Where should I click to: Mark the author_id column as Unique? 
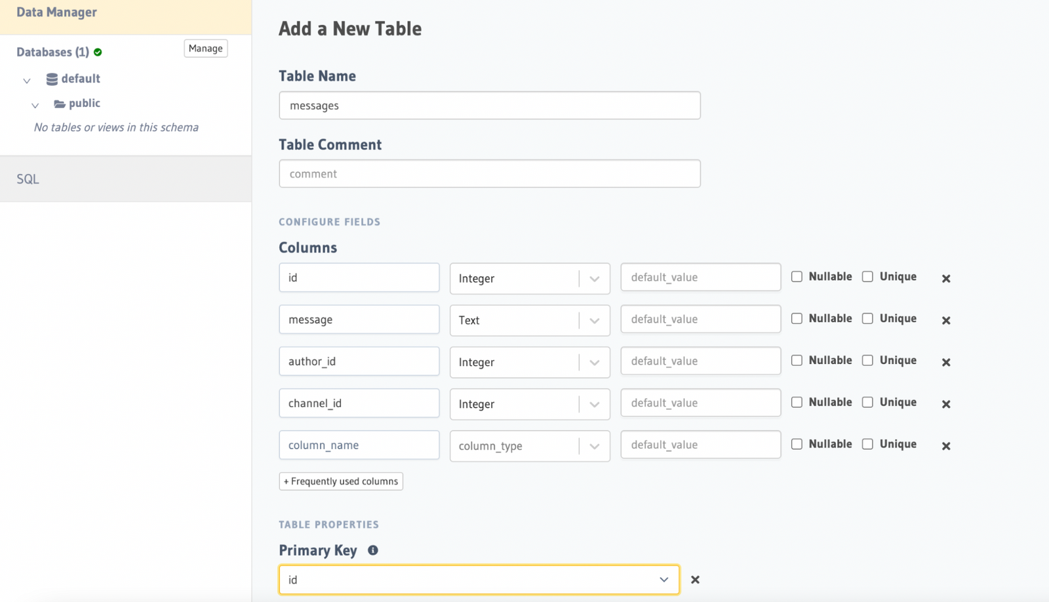click(868, 360)
